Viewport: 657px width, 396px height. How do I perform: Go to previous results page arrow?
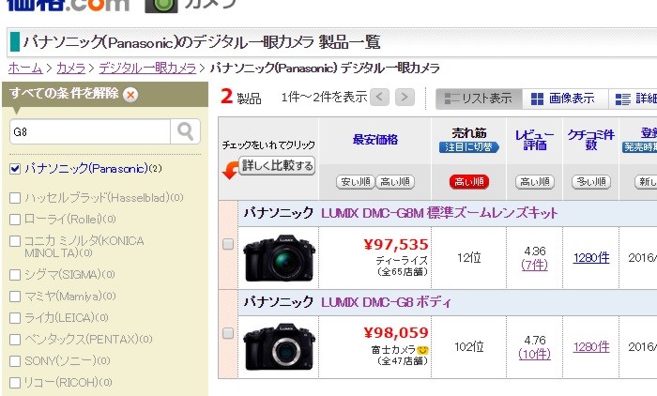click(x=379, y=98)
